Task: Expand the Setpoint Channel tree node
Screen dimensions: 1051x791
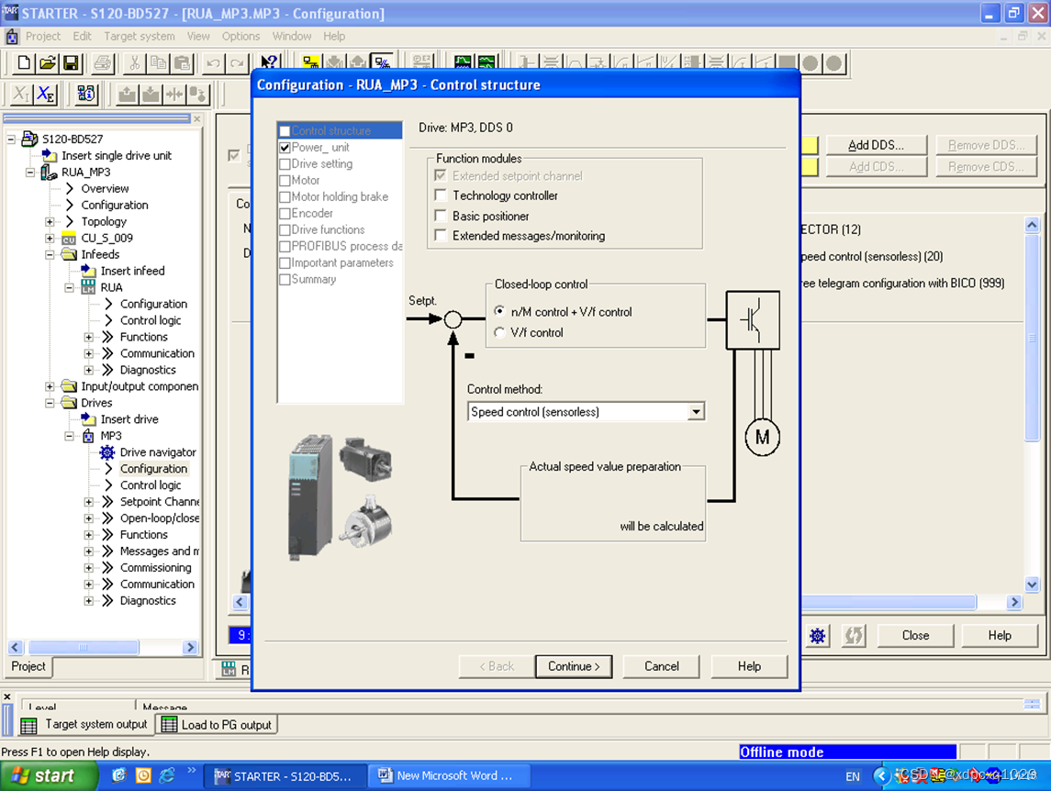Action: pos(88,502)
